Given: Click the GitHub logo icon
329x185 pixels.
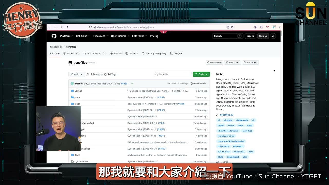Looking at the screenshot, I should (x=54, y=36).
